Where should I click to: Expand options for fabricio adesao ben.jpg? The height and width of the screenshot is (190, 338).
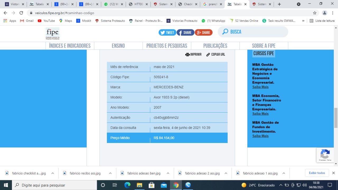[x=168, y=173]
